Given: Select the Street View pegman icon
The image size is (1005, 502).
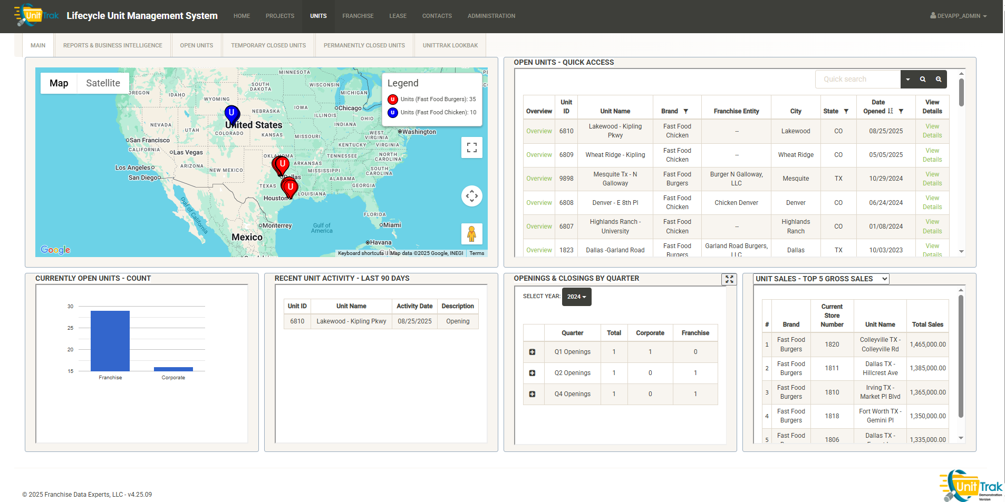Looking at the screenshot, I should (471, 233).
